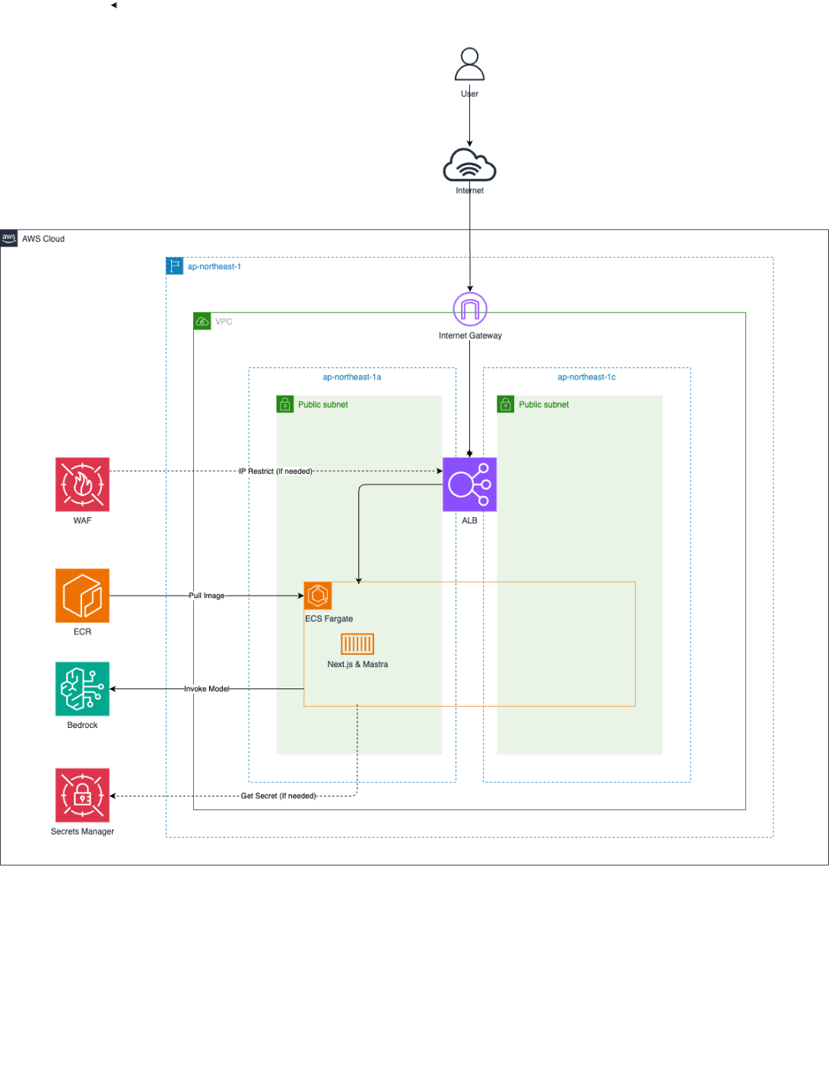Select the 'Bedrock' text label
829x1065 pixels.
click(82, 726)
